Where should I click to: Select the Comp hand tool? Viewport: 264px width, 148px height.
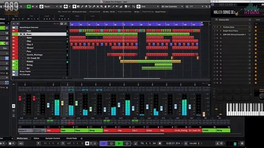click(x=106, y=7)
